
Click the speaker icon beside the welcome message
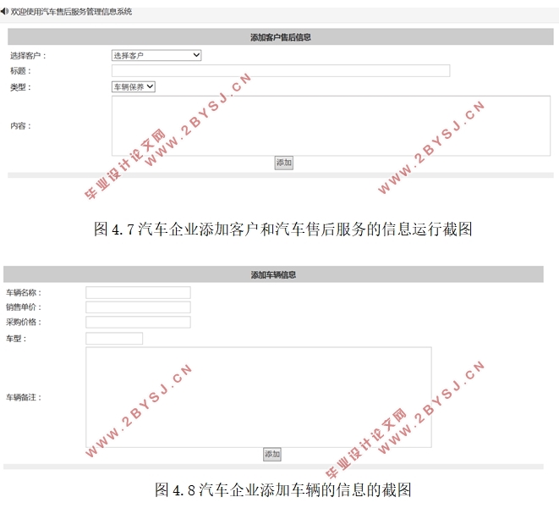coord(4,12)
